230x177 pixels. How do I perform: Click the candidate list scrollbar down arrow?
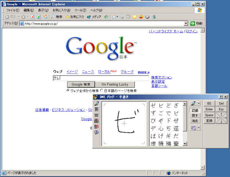(185, 144)
